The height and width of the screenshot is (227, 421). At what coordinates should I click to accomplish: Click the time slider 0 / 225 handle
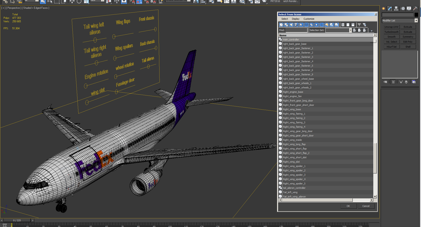pyautogui.click(x=17, y=220)
